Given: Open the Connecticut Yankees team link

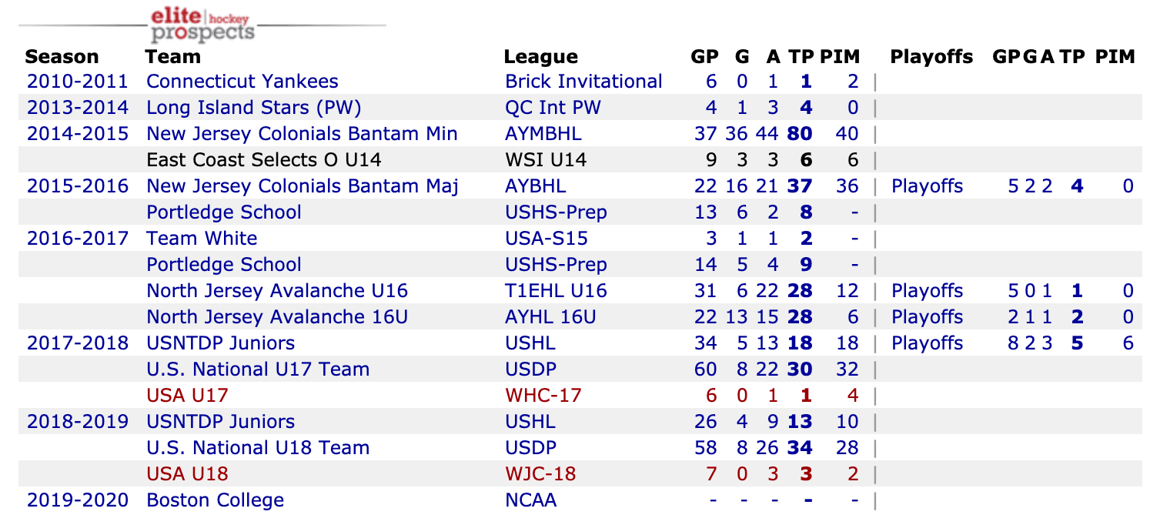Looking at the screenshot, I should coord(242,82).
